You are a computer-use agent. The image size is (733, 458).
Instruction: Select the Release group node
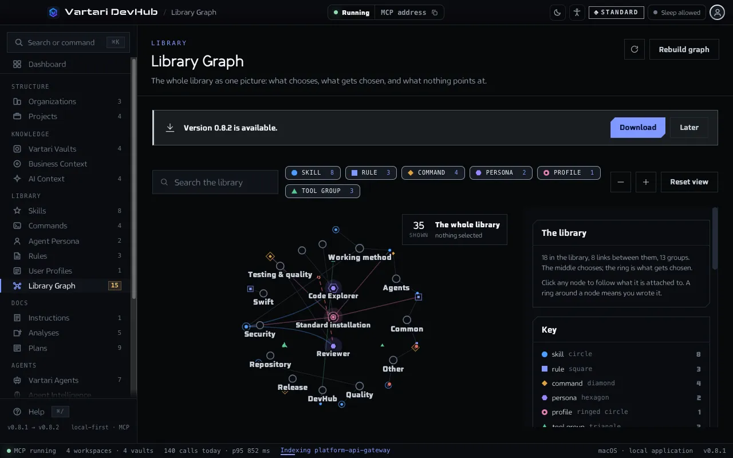click(x=293, y=379)
